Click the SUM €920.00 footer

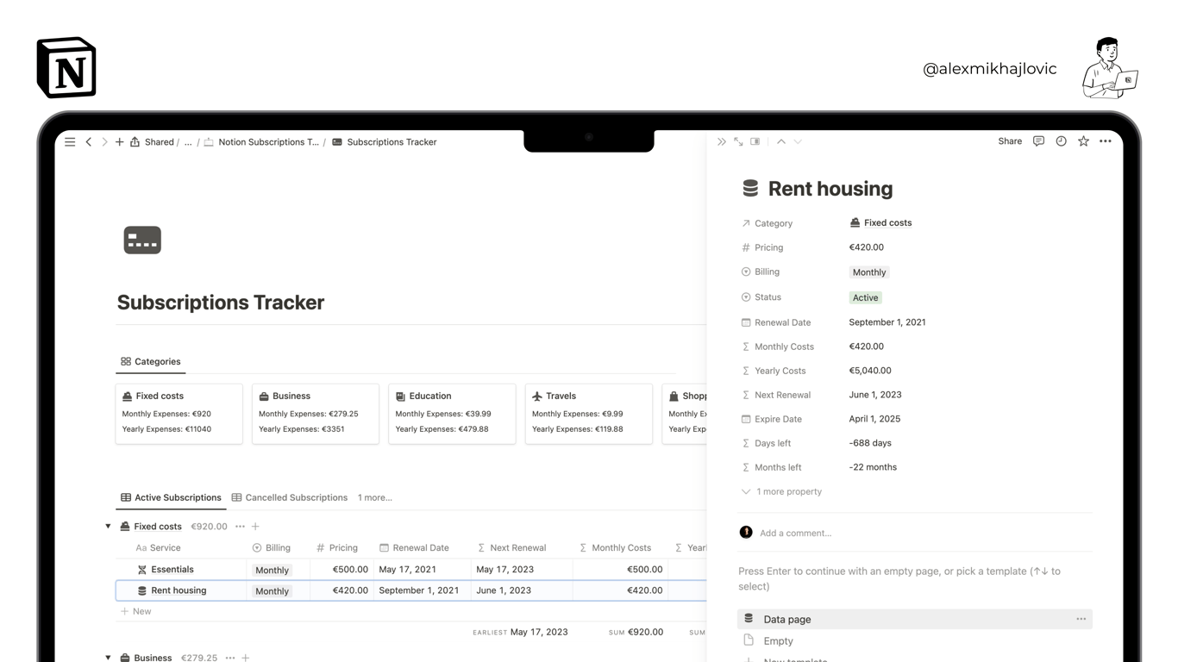click(x=636, y=632)
